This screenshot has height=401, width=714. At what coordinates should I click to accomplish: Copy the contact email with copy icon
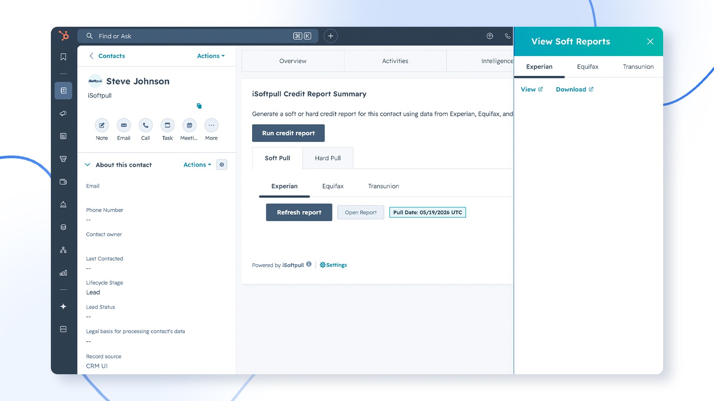click(199, 106)
